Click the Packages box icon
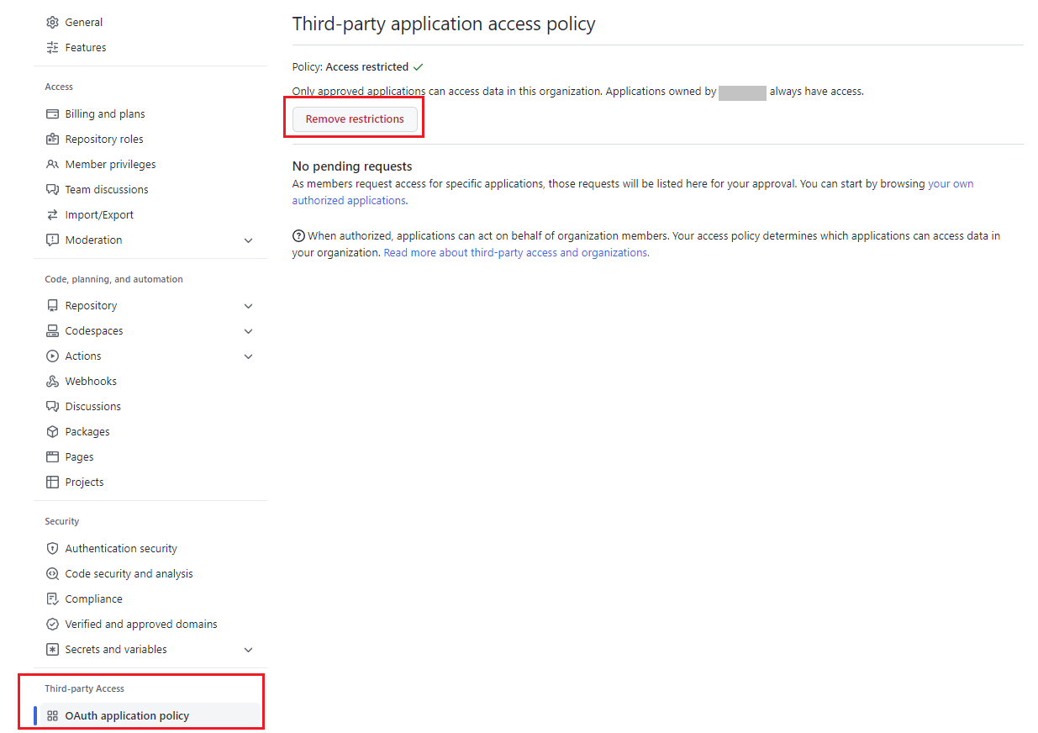 52,432
